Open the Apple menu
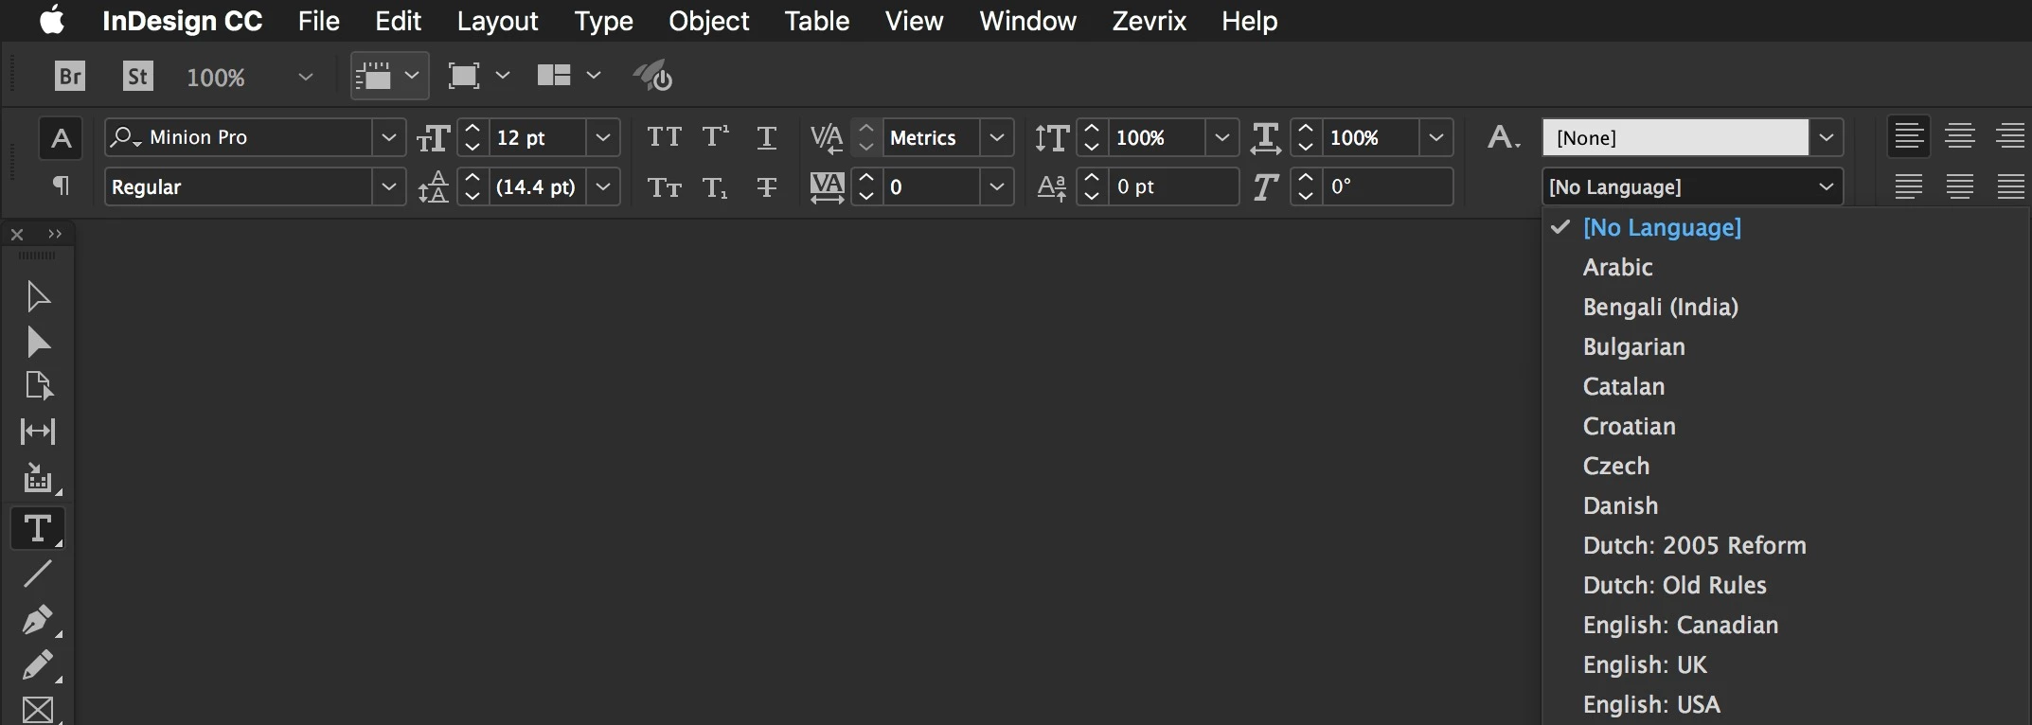Viewport: 2032px width, 725px height. (53, 20)
